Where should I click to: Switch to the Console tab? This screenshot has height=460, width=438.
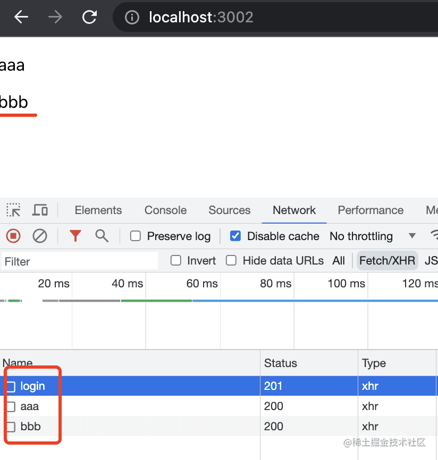coord(165,210)
